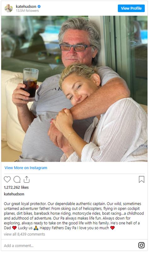The width and height of the screenshot is (149, 253).
Task: Open the katehudson profile avatar thumbnail
Action: (x=8, y=8)
